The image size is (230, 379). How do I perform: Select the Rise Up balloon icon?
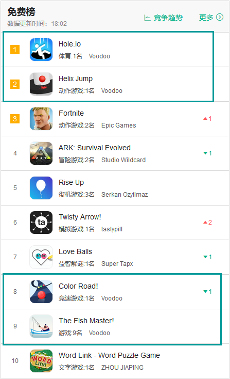(x=41, y=188)
